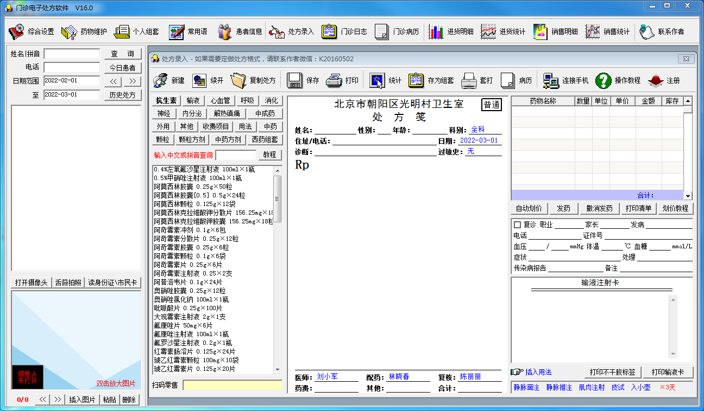
Task: Click the next date range >> button
Action: [x=133, y=81]
